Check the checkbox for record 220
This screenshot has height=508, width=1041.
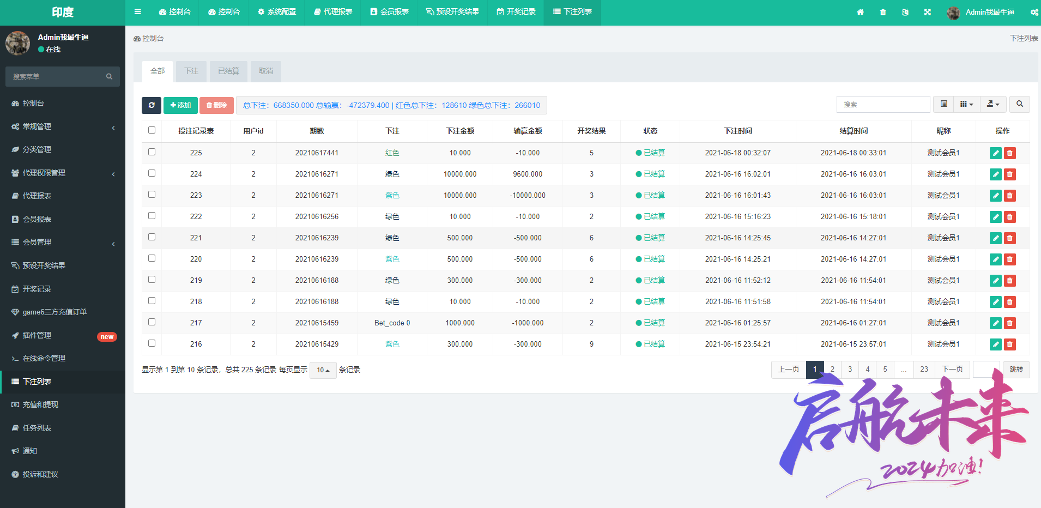152,258
